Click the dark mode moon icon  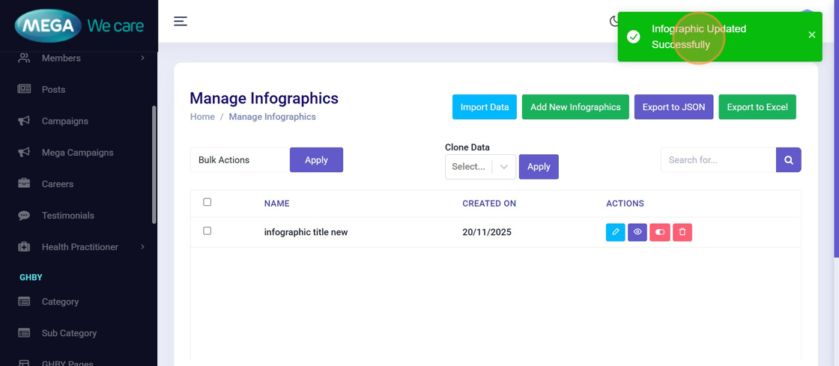click(x=614, y=21)
